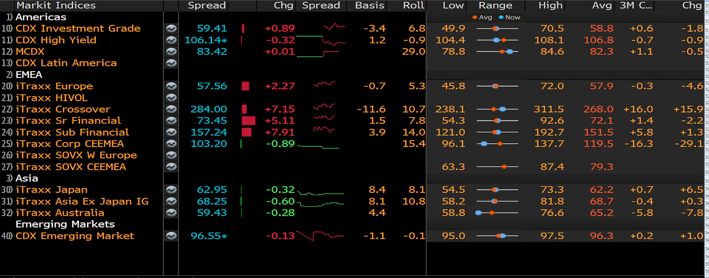The width and height of the screenshot is (709, 278).
Task: Click the CDX High Yield spread sparkline
Action: coord(321,40)
